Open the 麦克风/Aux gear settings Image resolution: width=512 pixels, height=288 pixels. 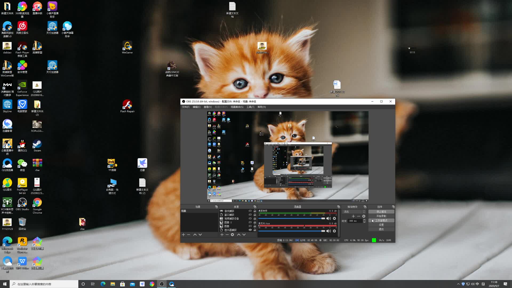click(x=334, y=231)
